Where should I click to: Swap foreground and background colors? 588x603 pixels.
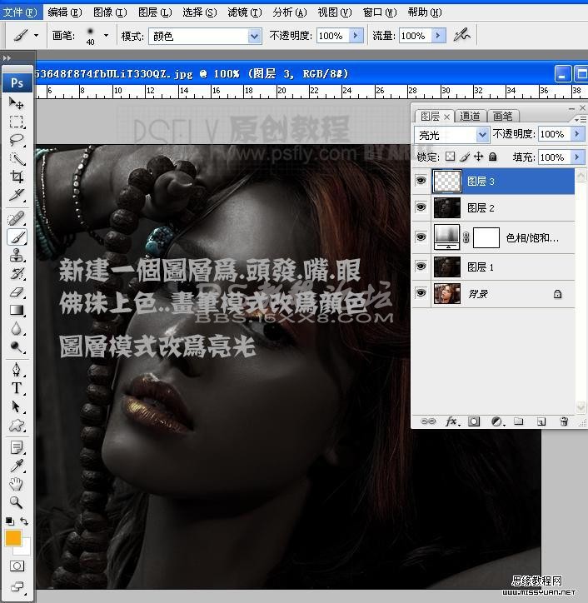tap(24, 521)
